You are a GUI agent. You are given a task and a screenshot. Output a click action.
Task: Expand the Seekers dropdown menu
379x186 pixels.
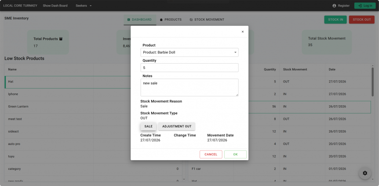(84, 6)
